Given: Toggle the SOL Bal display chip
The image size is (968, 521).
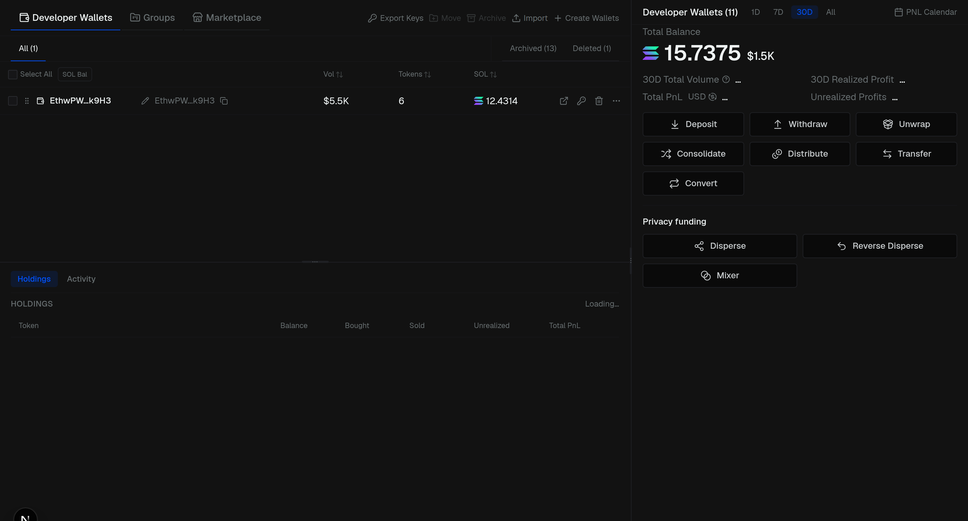Looking at the screenshot, I should pyautogui.click(x=75, y=74).
